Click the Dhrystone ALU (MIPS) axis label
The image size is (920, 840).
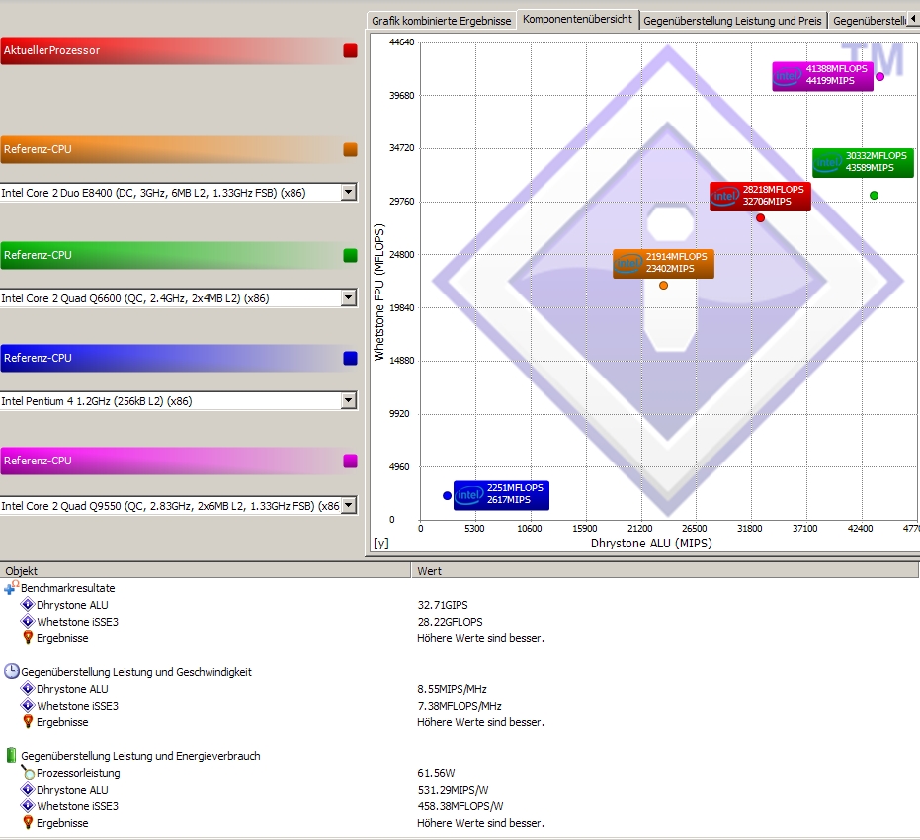(651, 544)
